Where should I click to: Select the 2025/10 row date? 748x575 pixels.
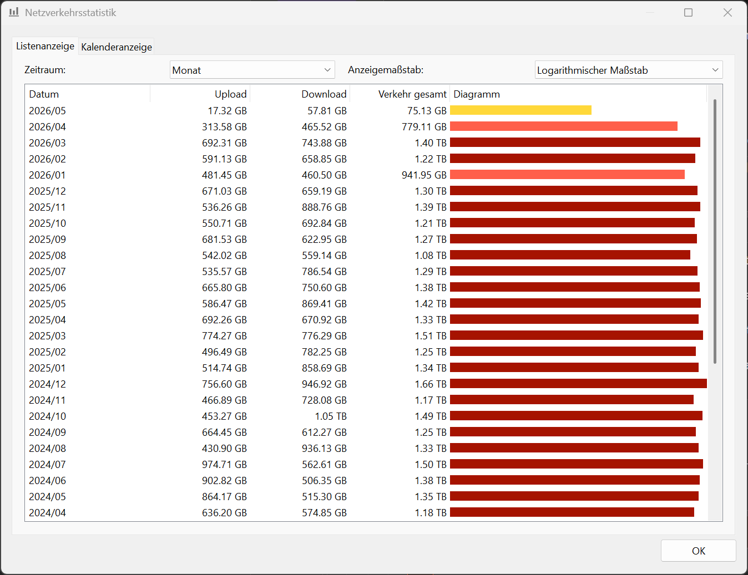(x=47, y=223)
